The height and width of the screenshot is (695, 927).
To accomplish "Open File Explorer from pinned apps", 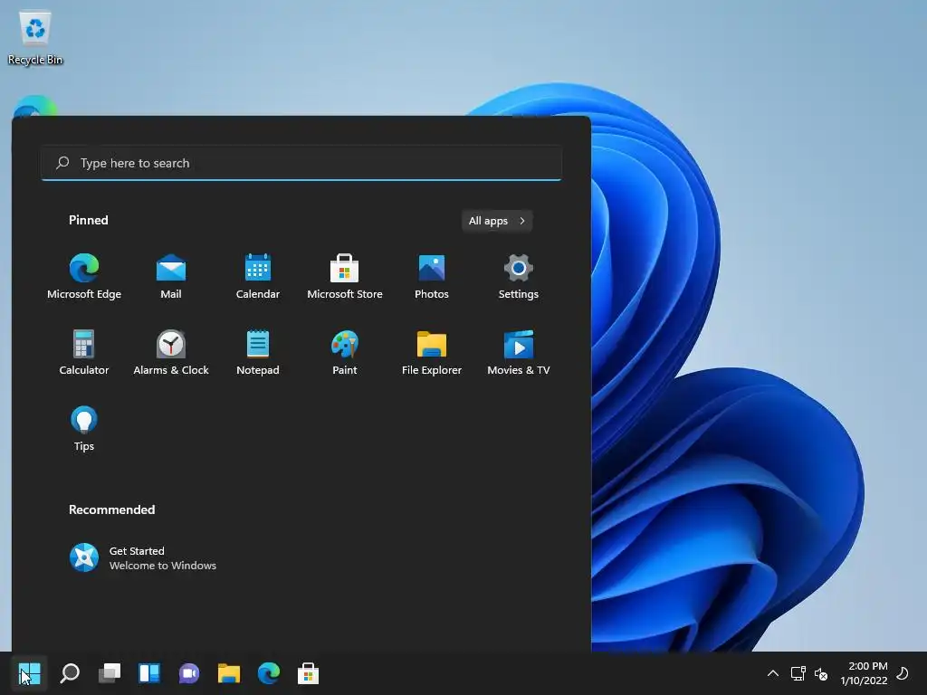I will (x=432, y=352).
